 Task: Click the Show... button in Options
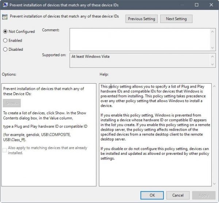click(12, 103)
